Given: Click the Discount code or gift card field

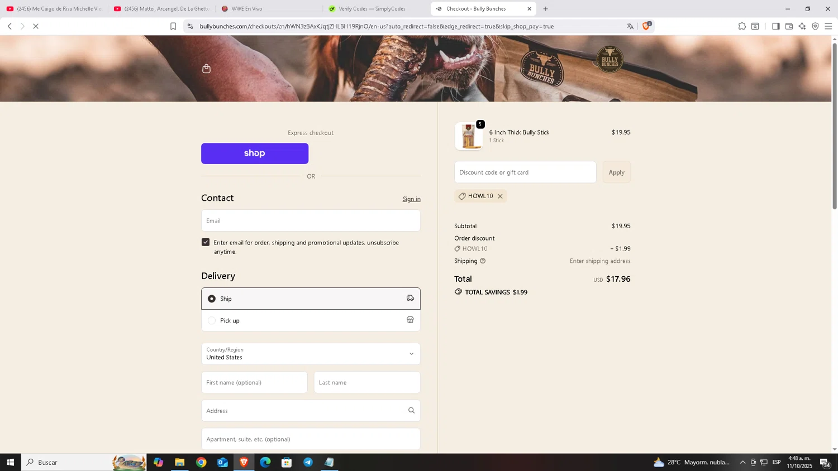Looking at the screenshot, I should click(525, 172).
